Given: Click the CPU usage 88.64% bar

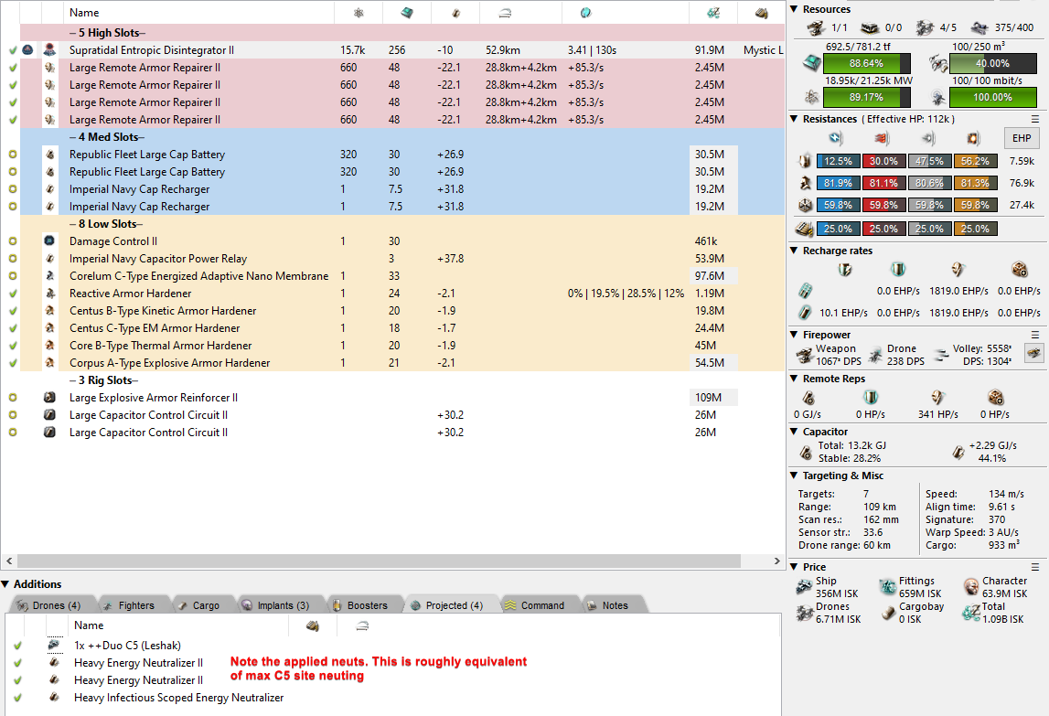Looking at the screenshot, I should 866,64.
